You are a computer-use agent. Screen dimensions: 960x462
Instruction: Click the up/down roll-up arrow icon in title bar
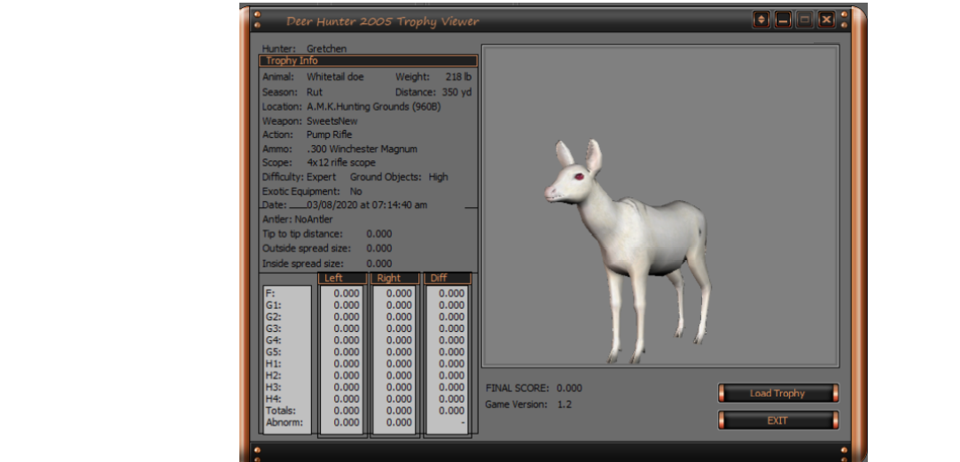click(x=761, y=19)
